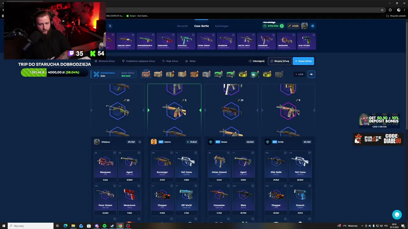Open the Arctic Wolf live drop card
The width and height of the screenshot is (408, 229).
[246, 41]
